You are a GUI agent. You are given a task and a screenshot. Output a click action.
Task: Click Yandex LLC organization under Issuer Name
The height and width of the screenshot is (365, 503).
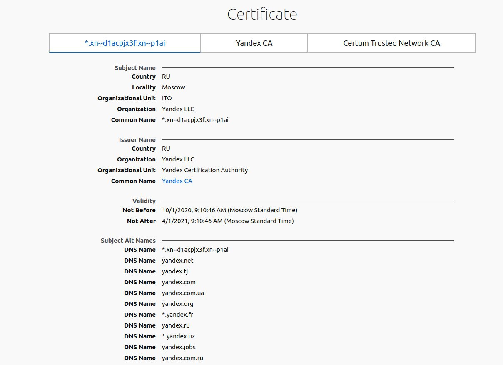(178, 159)
